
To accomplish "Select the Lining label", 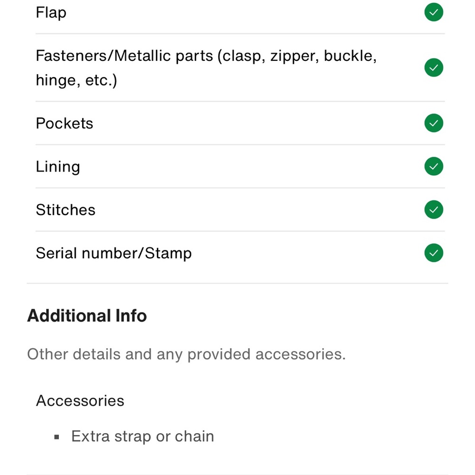I will tap(58, 167).
